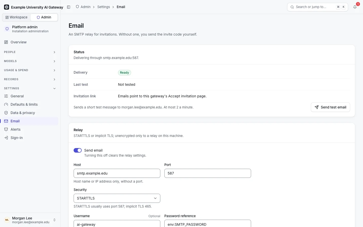The image size is (363, 227).
Task: Click the Defaults & limits gauge icon
Action: coord(6,104)
